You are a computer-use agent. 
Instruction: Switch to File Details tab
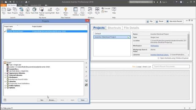(131, 28)
